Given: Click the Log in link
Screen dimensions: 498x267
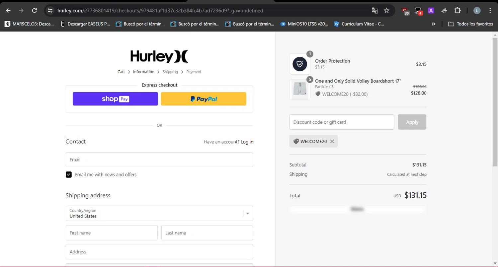Looking at the screenshot, I should (x=247, y=142).
